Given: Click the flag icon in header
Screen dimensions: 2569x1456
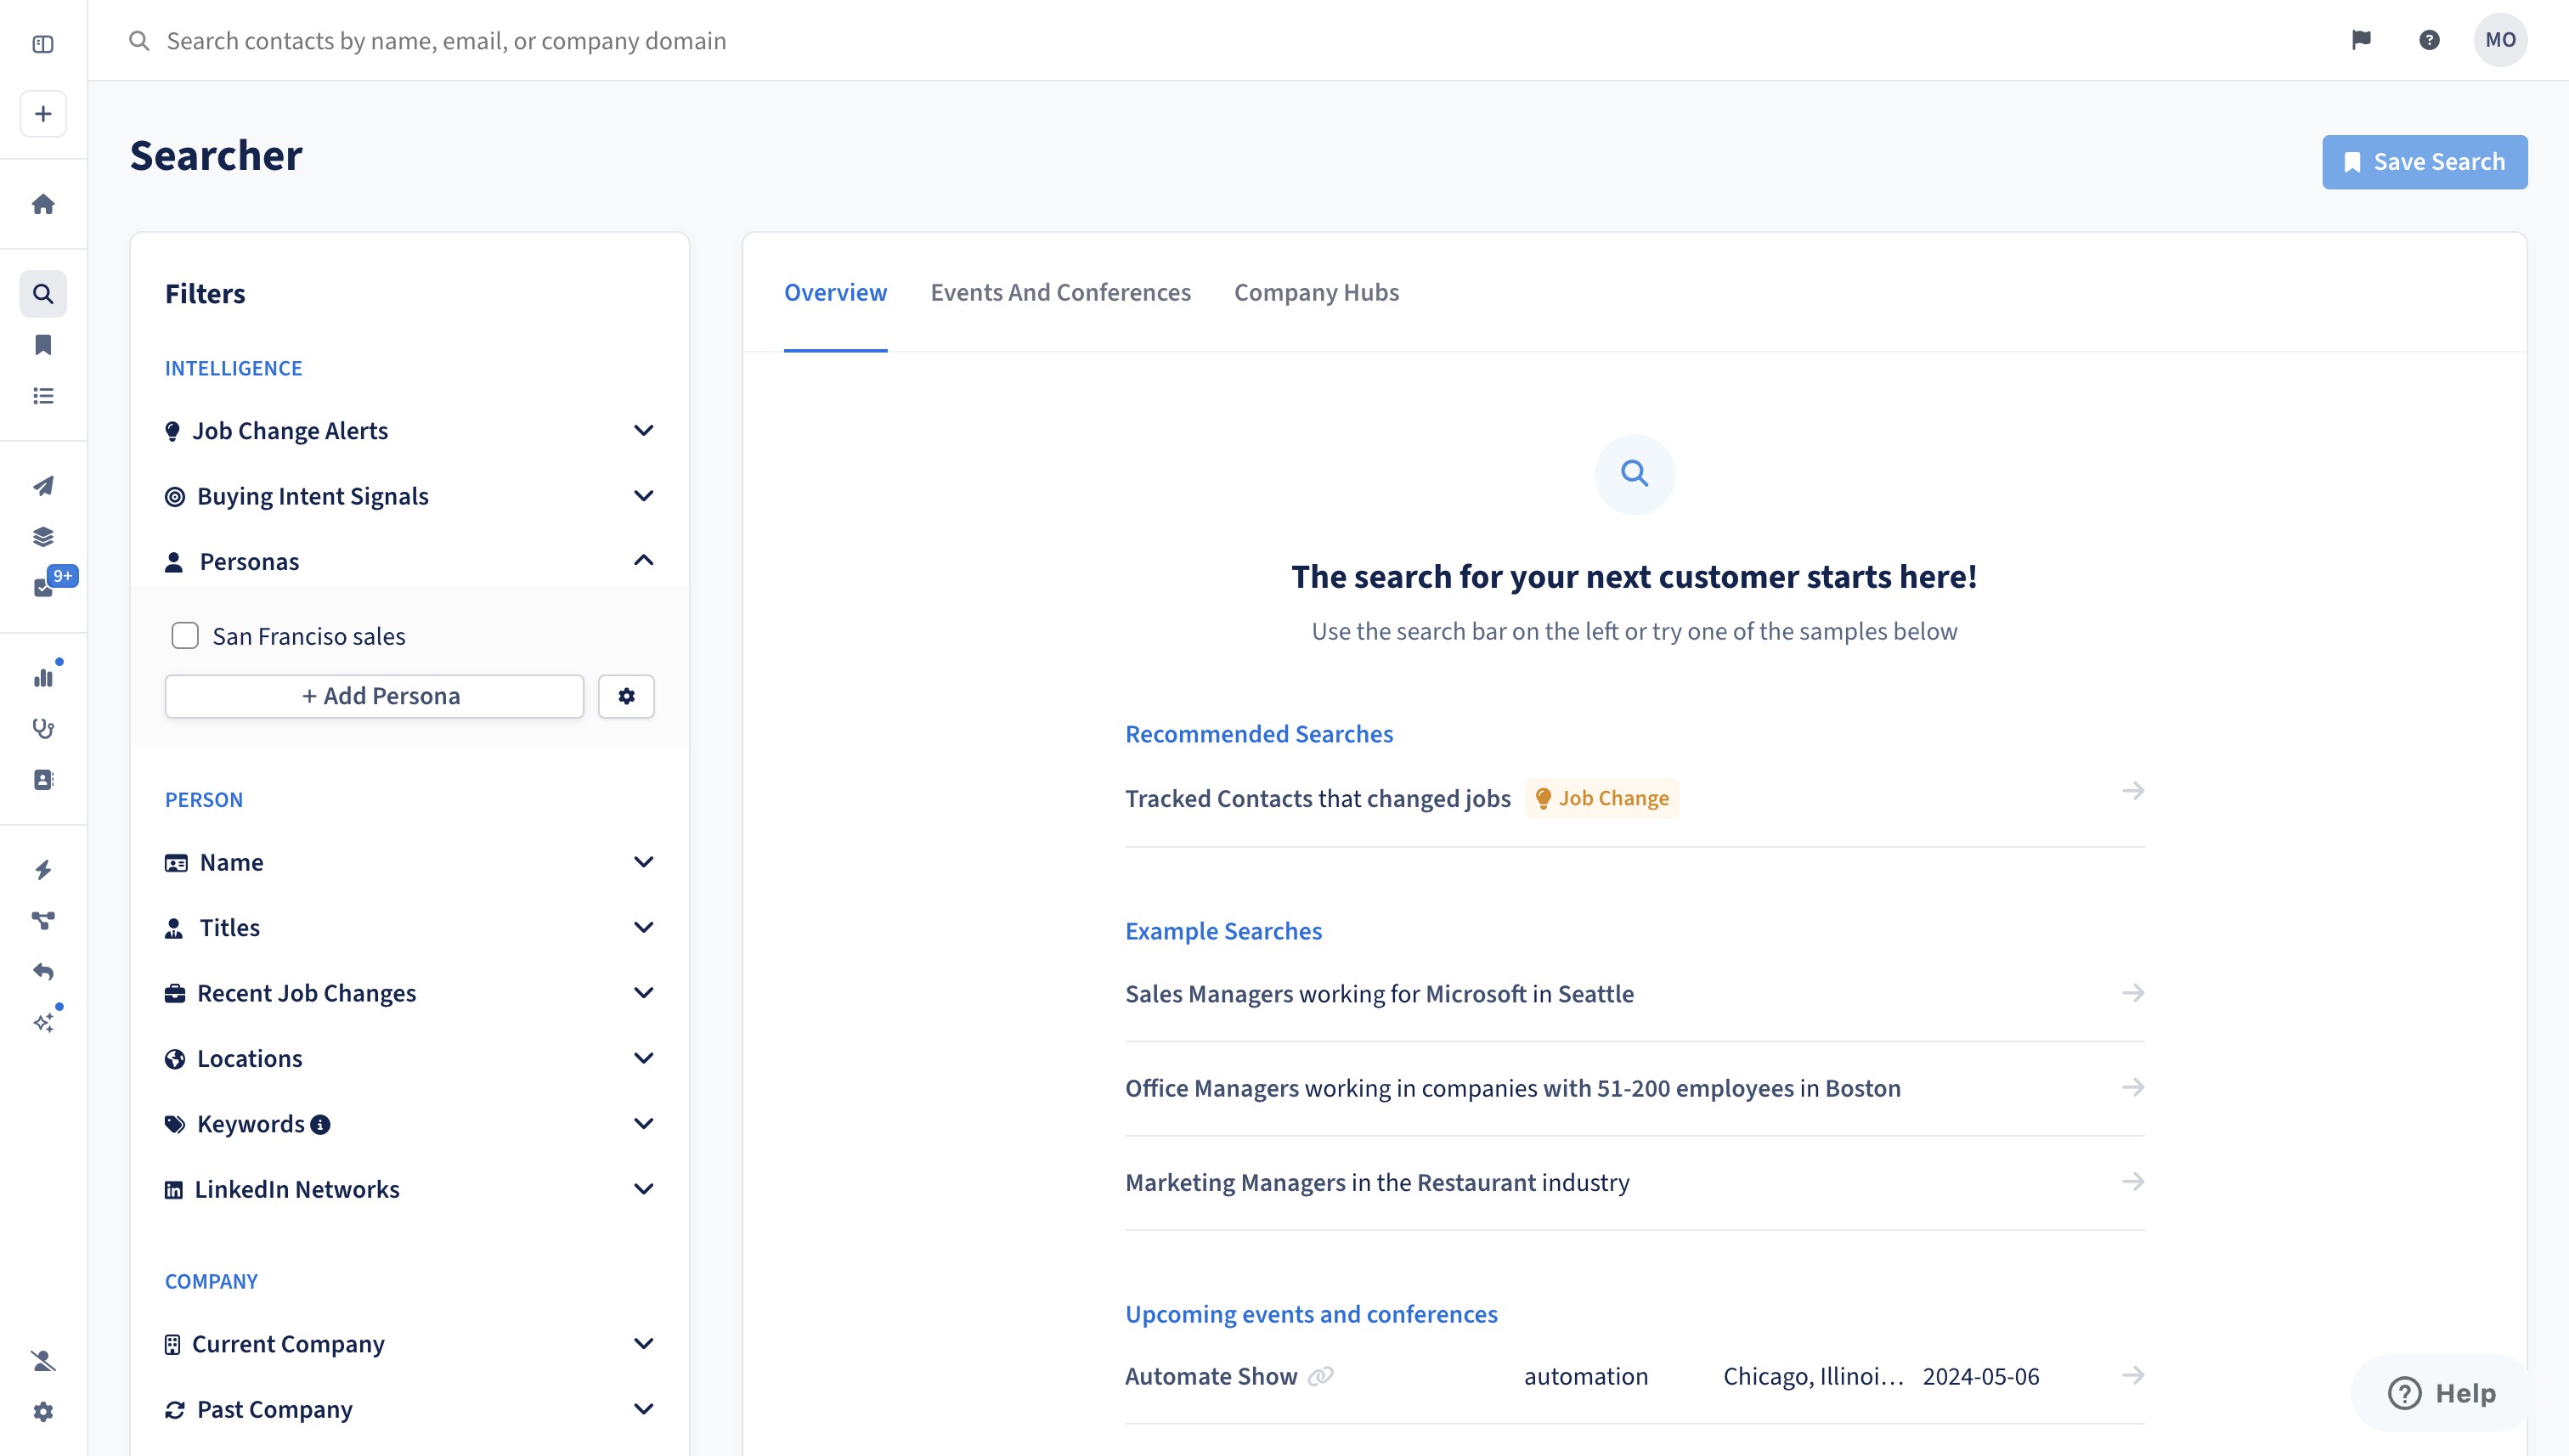Looking at the screenshot, I should coord(2361,40).
